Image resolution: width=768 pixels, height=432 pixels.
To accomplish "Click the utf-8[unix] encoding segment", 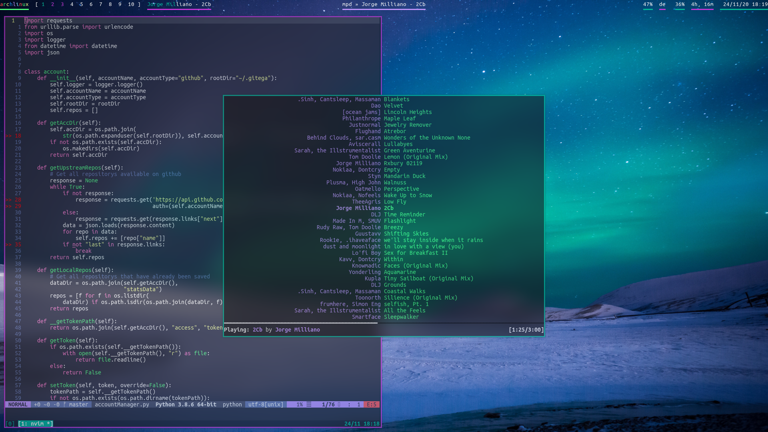I will 266,404.
